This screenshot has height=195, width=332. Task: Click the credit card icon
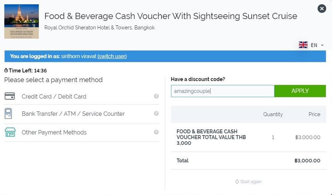click(10, 96)
